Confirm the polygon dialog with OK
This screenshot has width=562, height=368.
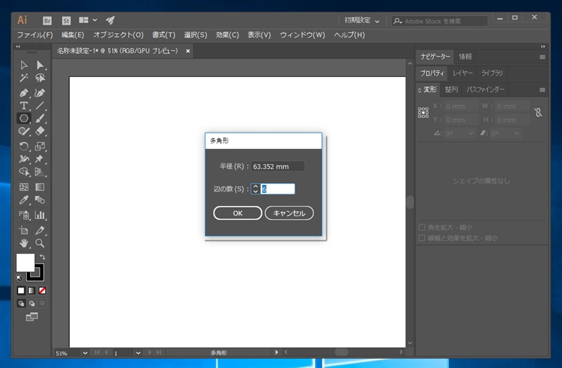pyautogui.click(x=238, y=213)
